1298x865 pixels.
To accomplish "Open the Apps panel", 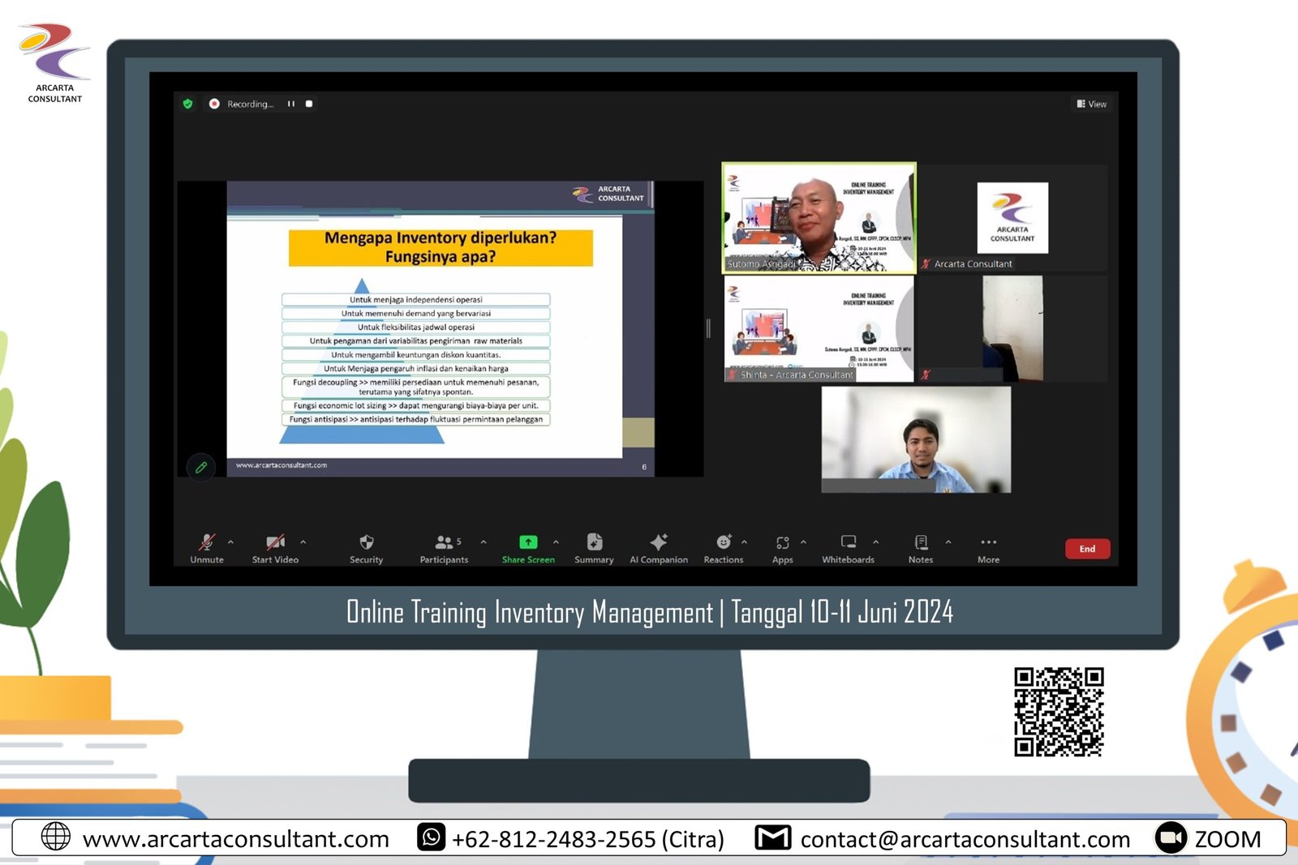I will tap(782, 542).
